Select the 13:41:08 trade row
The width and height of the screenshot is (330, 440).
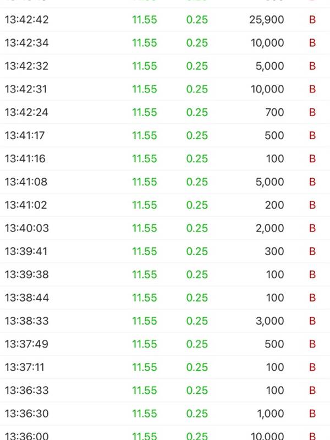pyautogui.click(x=165, y=182)
